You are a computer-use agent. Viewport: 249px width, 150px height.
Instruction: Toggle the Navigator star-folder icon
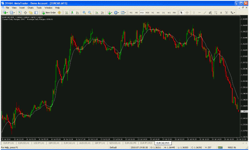31,12
